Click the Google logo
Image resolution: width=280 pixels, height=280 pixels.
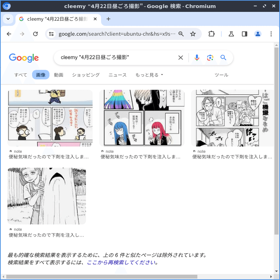24,58
